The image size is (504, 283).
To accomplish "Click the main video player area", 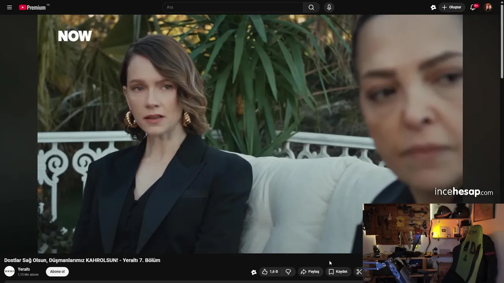I will click(x=250, y=134).
